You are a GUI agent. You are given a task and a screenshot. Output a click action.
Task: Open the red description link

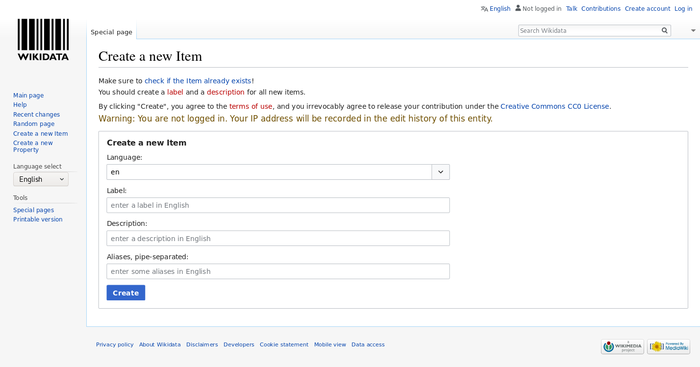pyautogui.click(x=225, y=92)
